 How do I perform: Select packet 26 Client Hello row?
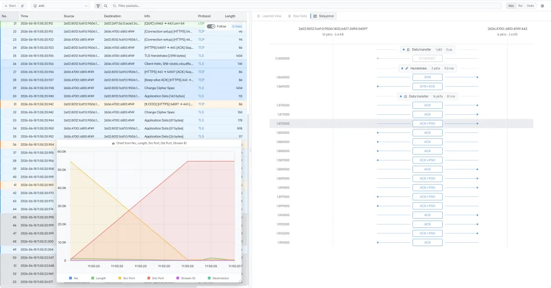click(x=123, y=64)
